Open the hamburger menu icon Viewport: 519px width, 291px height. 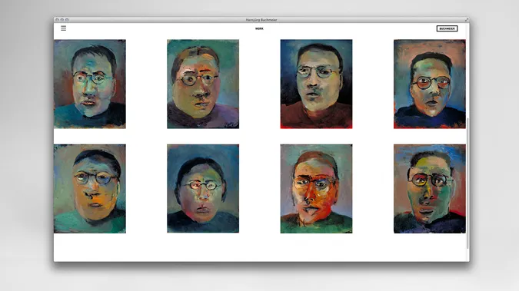click(x=64, y=28)
